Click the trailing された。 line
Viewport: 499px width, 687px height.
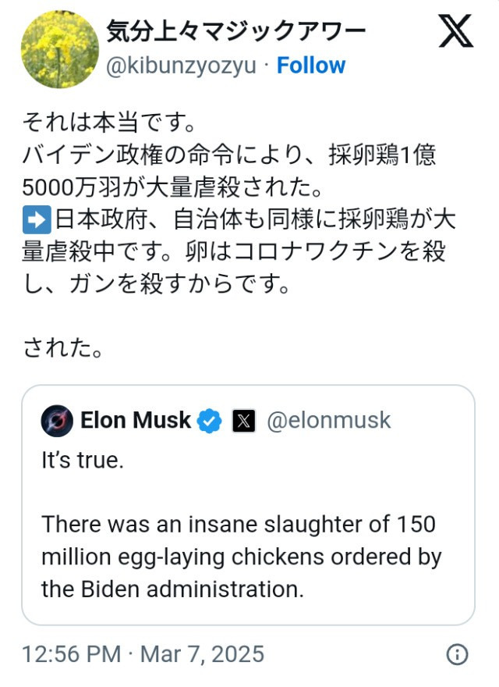coord(63,347)
